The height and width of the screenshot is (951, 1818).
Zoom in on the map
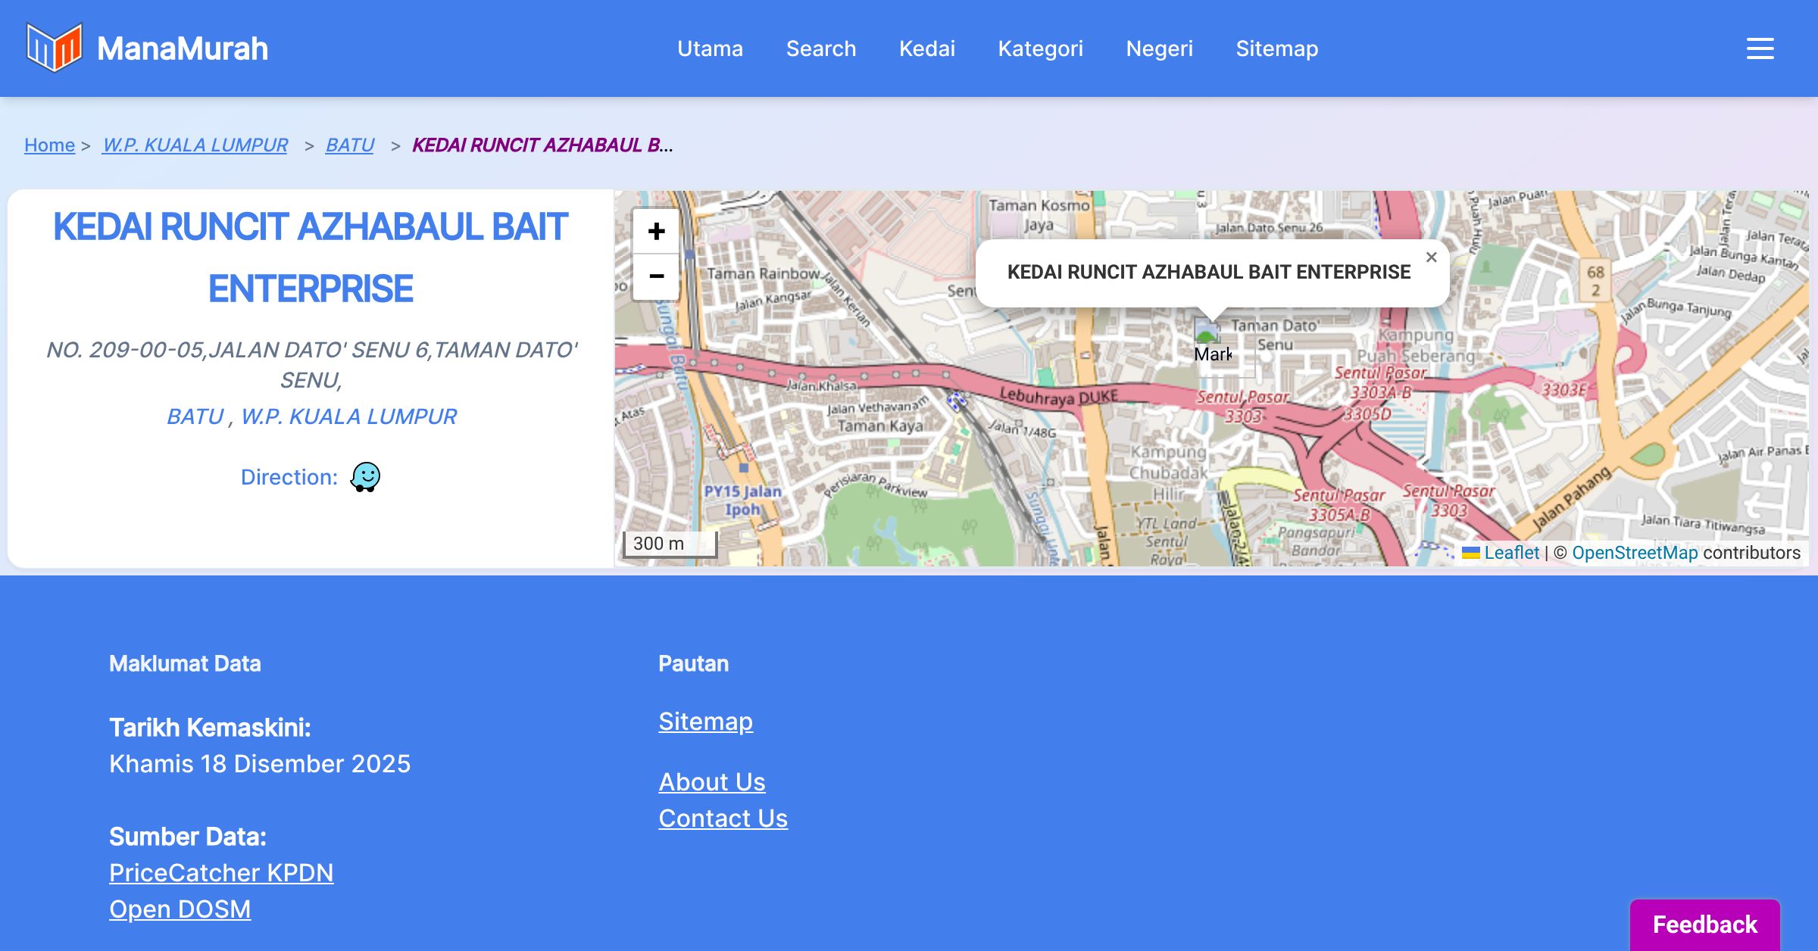pyautogui.click(x=656, y=231)
